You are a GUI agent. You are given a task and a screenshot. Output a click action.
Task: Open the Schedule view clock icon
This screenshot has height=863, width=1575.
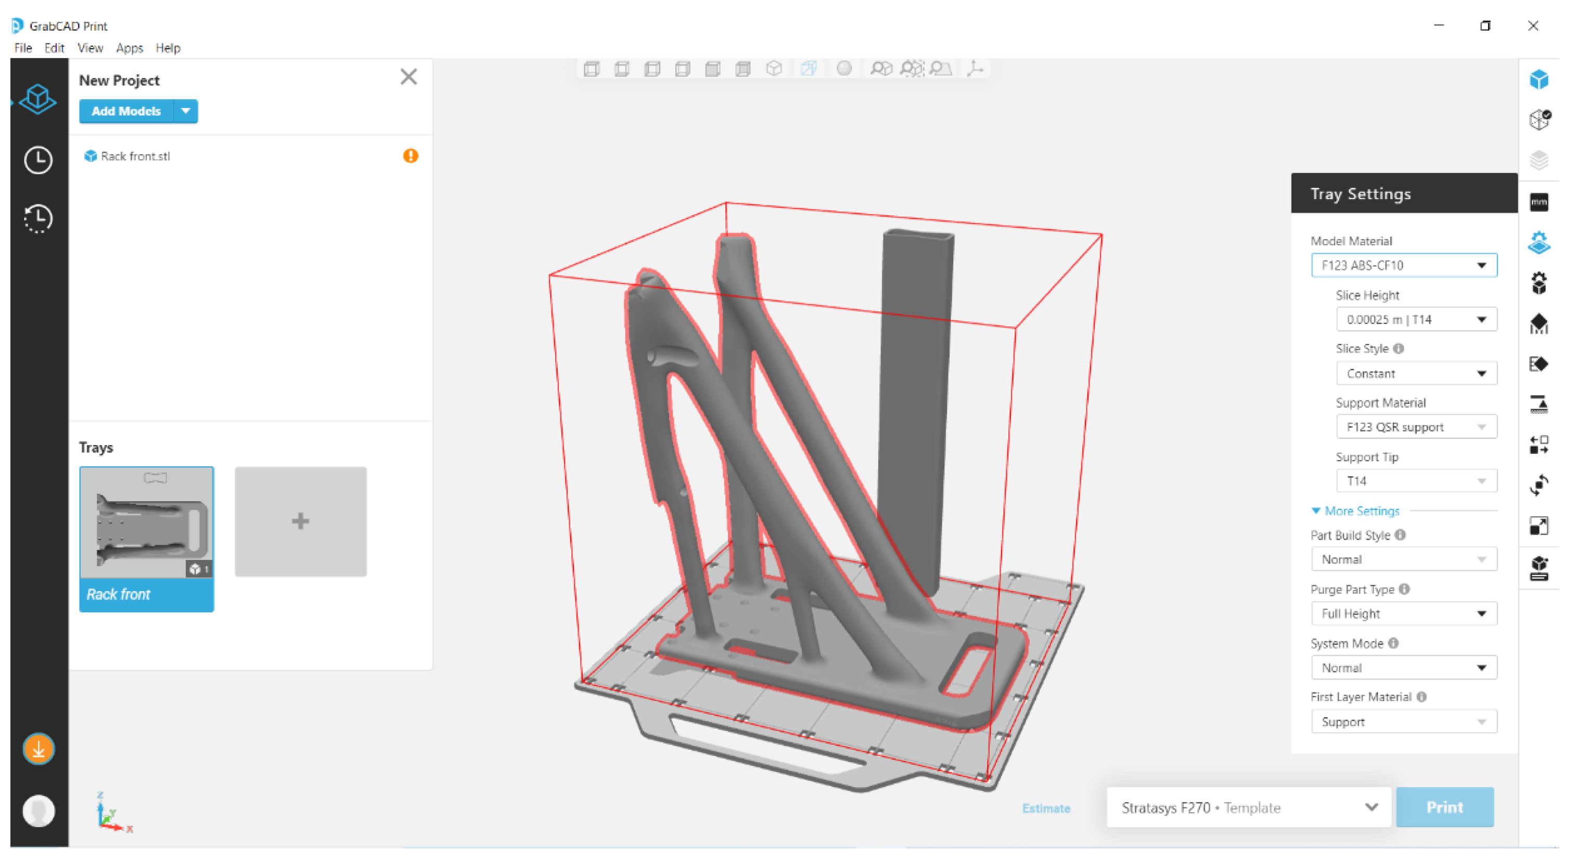point(38,160)
